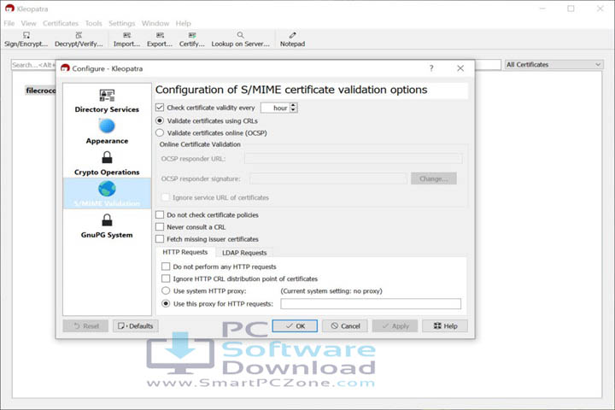Select GnuPG System settings page
This screenshot has height=410, width=615.
(x=107, y=226)
